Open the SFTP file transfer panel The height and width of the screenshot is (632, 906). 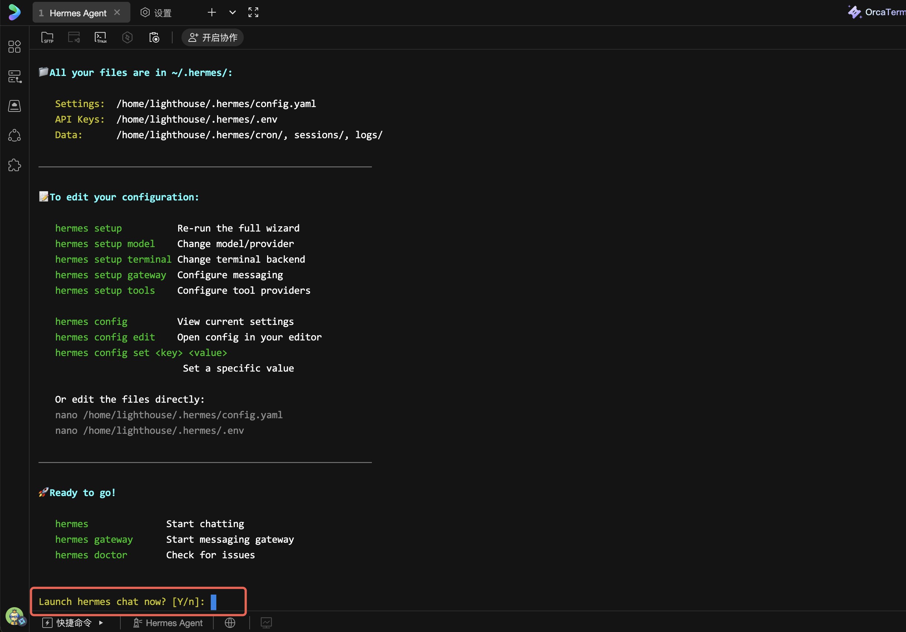coord(47,37)
